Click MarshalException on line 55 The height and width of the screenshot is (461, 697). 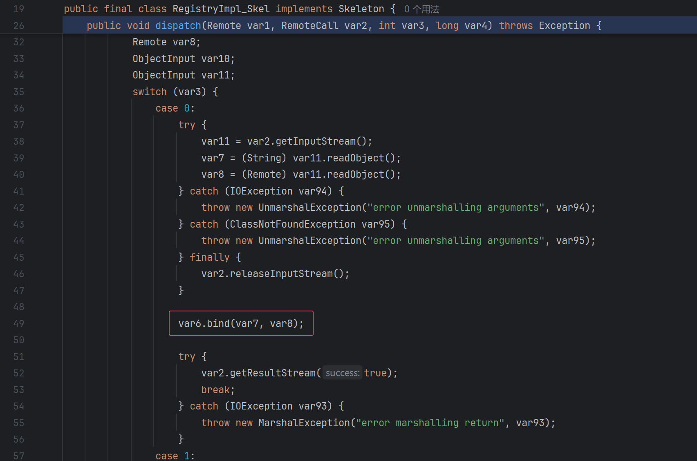pos(304,423)
